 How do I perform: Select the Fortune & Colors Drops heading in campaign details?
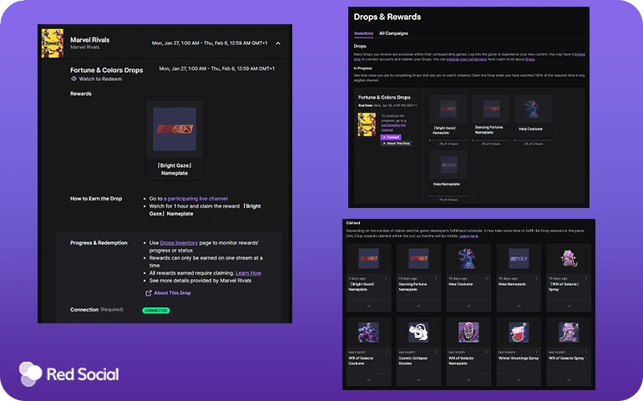point(107,70)
